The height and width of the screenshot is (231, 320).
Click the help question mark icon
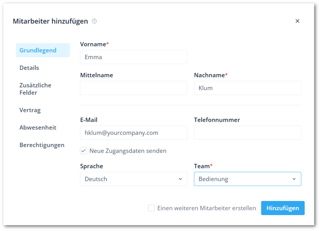click(x=95, y=21)
